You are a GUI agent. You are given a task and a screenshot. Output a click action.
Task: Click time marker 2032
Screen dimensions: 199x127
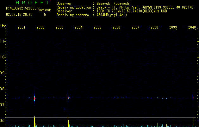click(40, 27)
